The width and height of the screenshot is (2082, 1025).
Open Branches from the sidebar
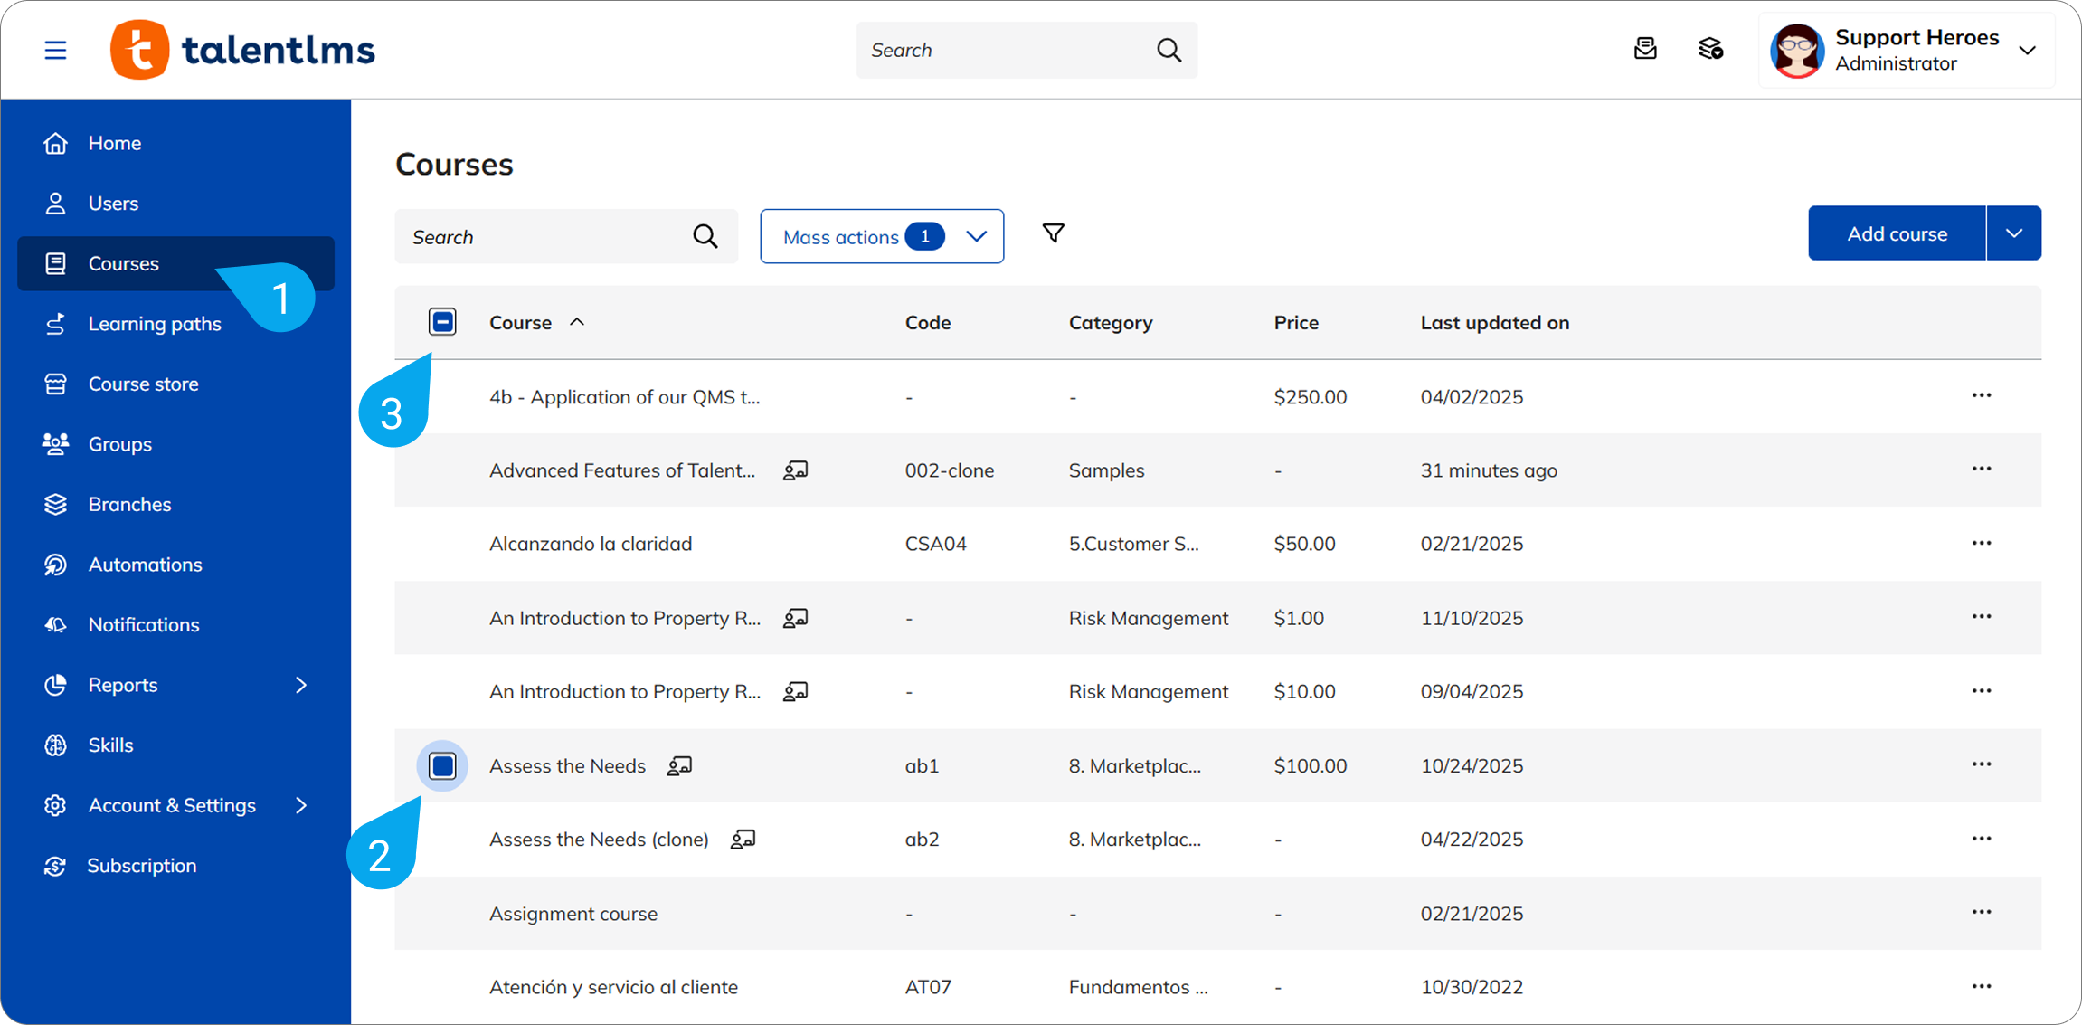[129, 504]
